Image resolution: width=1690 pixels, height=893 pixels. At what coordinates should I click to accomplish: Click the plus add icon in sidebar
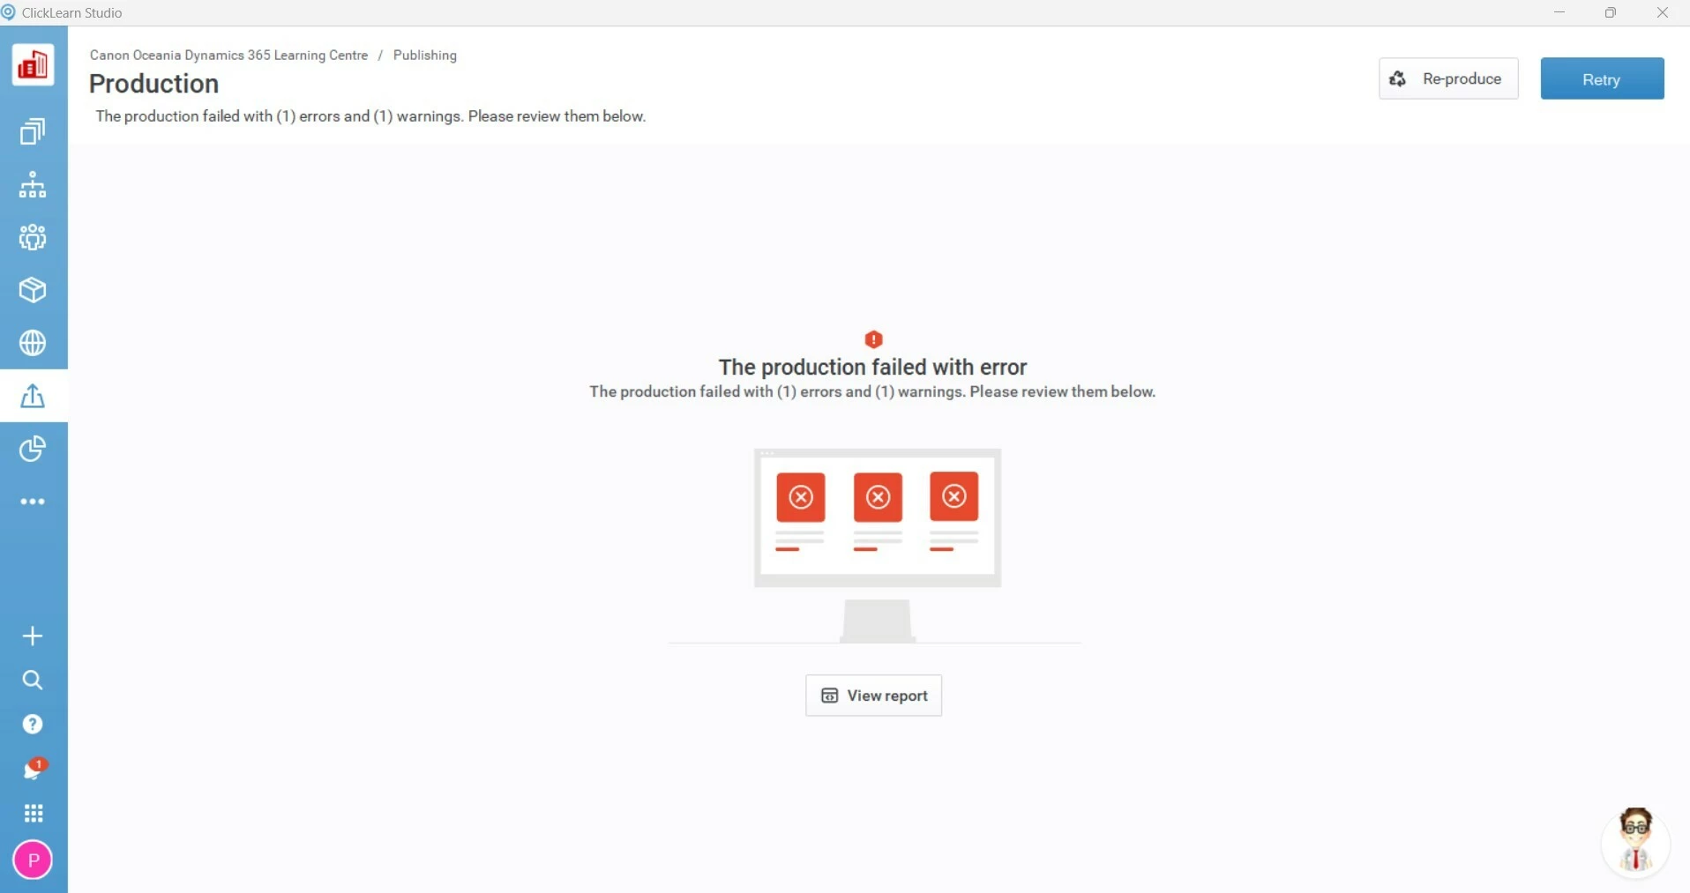tap(33, 636)
